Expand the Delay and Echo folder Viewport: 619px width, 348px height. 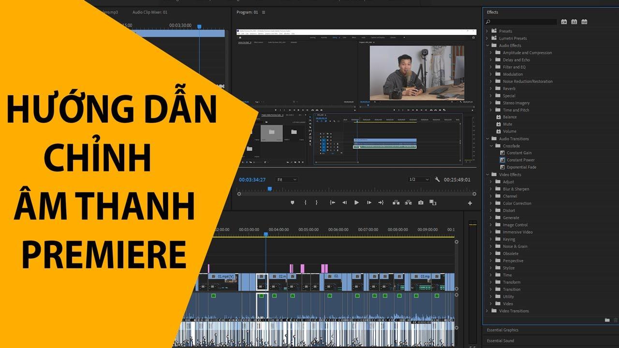click(491, 60)
